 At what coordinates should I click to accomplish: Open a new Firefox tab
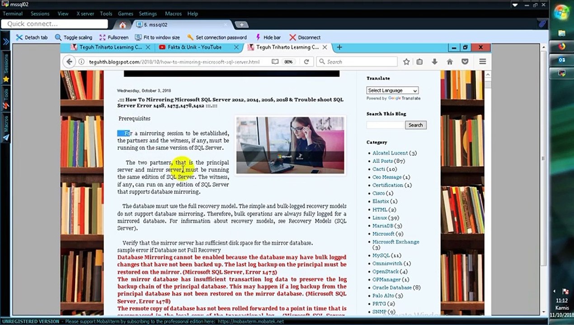coord(339,47)
